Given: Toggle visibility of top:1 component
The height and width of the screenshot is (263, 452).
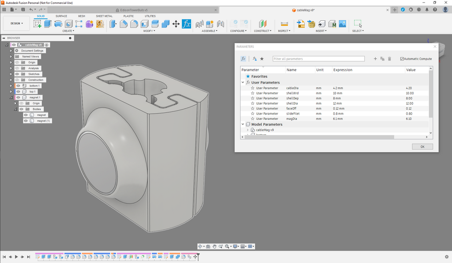Looking at the screenshot, I should coord(18,91).
